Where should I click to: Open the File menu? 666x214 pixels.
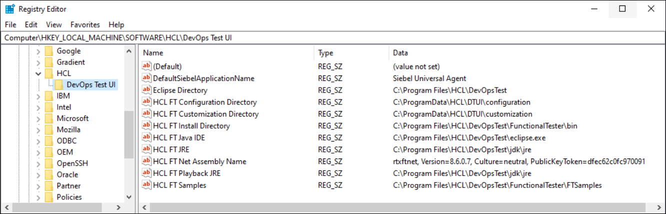(10, 24)
